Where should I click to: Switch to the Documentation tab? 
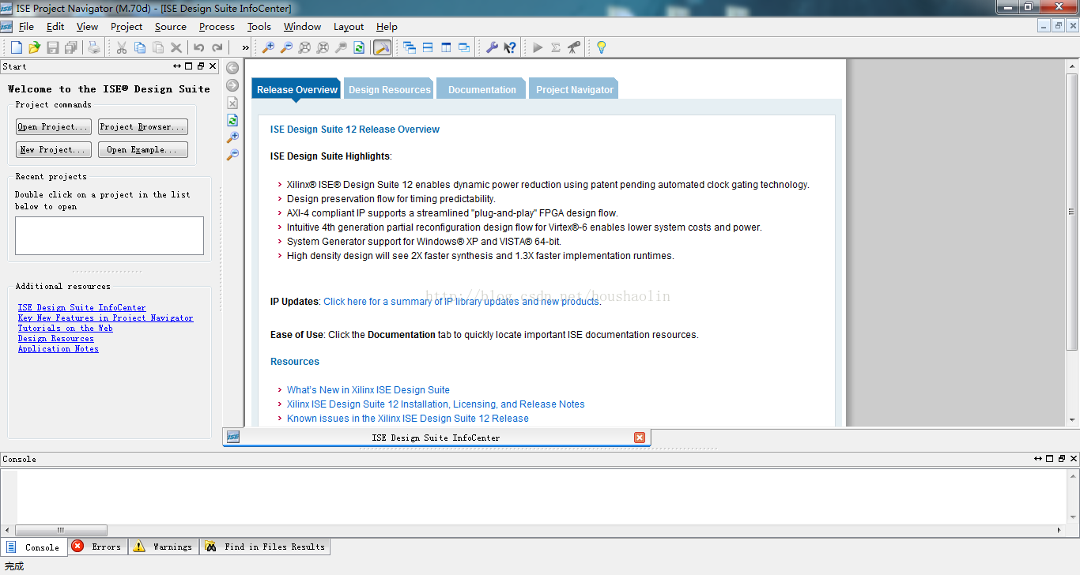(x=482, y=89)
